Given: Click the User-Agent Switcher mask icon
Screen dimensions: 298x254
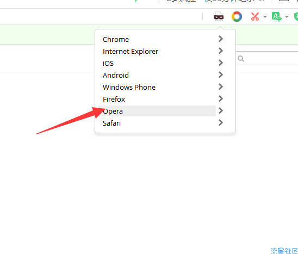Looking at the screenshot, I should point(219,16).
